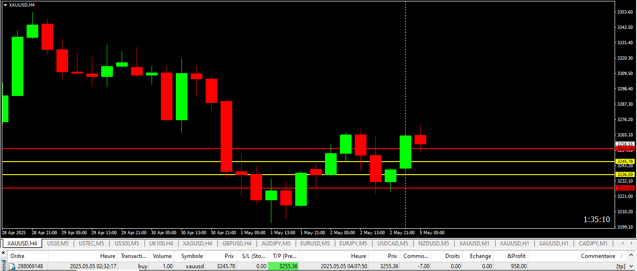Sort by the Volume column header

coord(162,256)
